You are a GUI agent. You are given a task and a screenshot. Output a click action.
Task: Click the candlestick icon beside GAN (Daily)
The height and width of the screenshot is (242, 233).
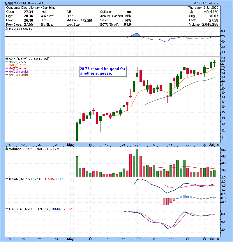[x=7, y=59]
